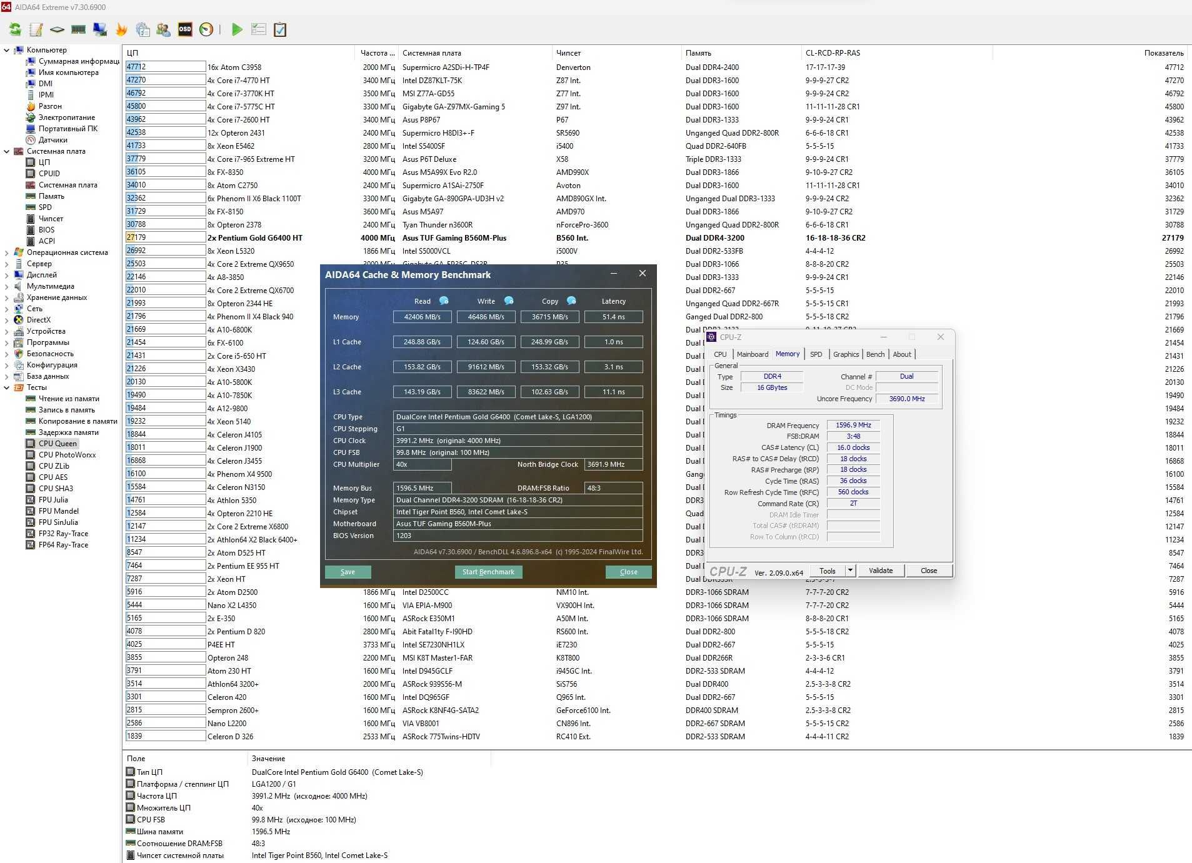Image resolution: width=1192 pixels, height=863 pixels.
Task: Collapse the Тесты tree node
Action: coord(7,387)
